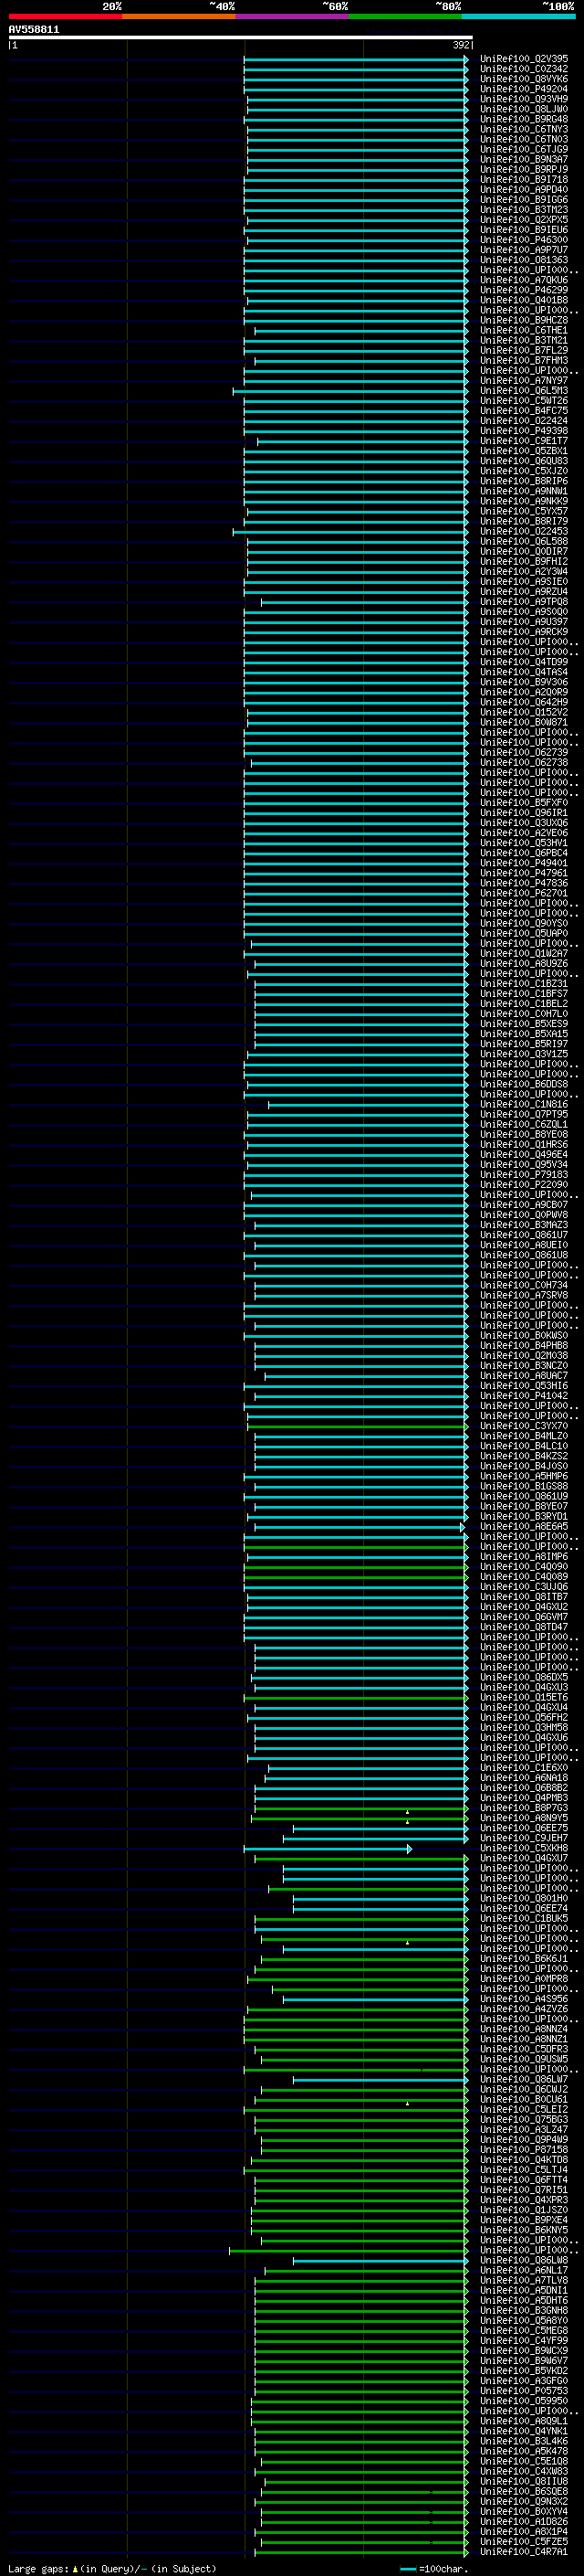The image size is (584, 2576).
Task: Open hit UniRef100_B9RG48
Action: point(523,119)
